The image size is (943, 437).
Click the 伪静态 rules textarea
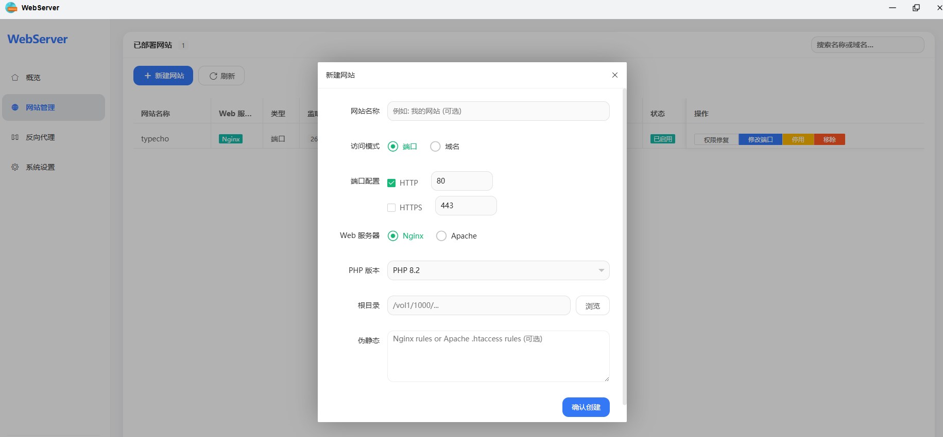click(x=499, y=356)
